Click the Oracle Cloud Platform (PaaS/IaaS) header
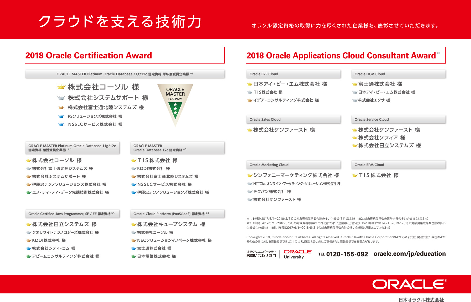Image resolution: width=471 pixels, height=302 pixels. coord(178,214)
